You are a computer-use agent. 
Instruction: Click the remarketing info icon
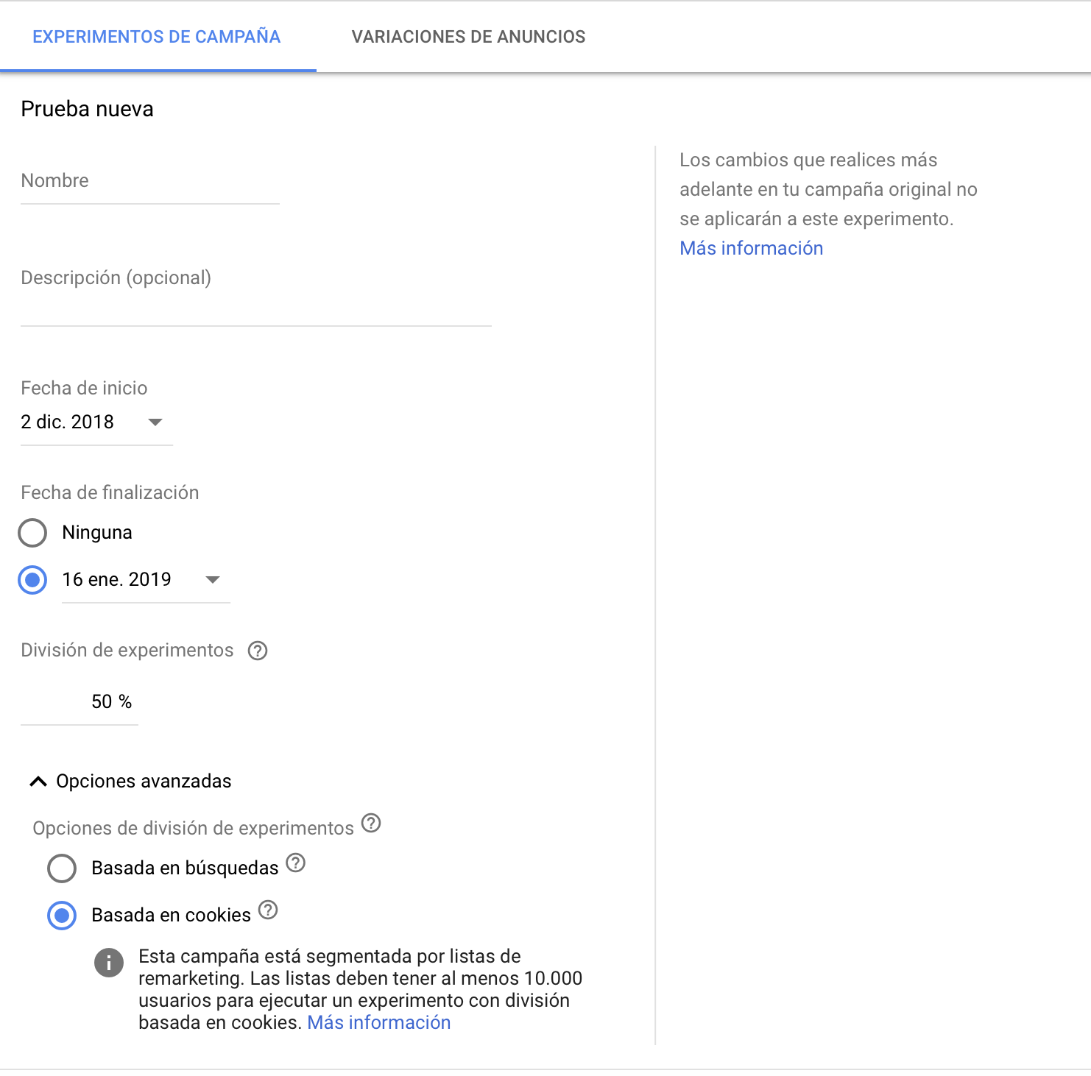coord(109,962)
